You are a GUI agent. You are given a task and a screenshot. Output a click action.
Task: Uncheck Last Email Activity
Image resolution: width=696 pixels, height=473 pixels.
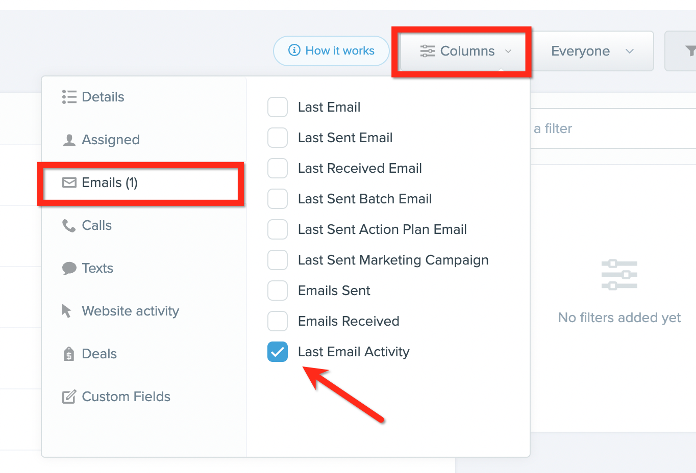(x=278, y=352)
